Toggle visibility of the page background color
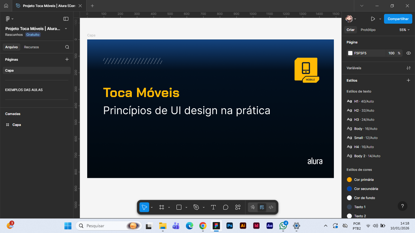The width and height of the screenshot is (415, 233). pyautogui.click(x=408, y=53)
